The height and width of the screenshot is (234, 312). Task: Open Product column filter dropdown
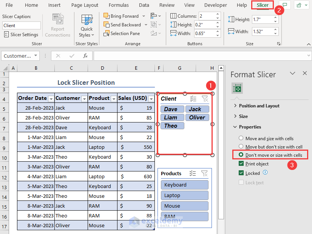pos(114,99)
